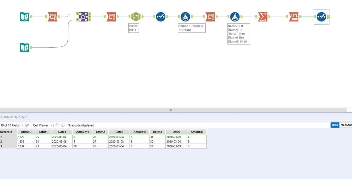Click the down arrow in results toolbar

63,125
